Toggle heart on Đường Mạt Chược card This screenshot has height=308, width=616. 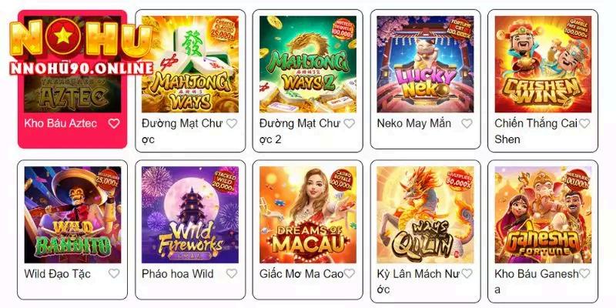232,124
